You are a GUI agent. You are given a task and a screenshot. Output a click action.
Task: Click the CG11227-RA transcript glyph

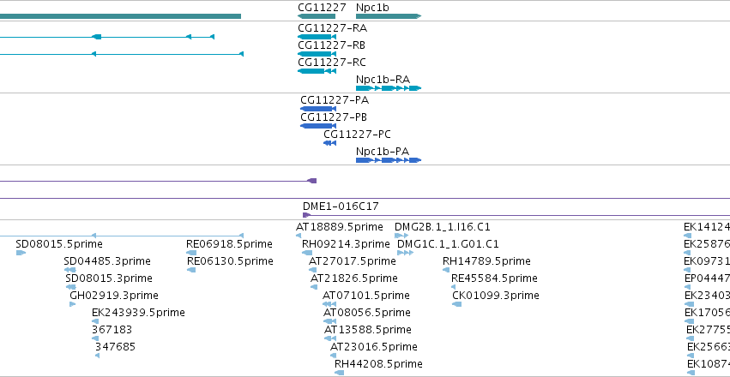[x=317, y=37]
